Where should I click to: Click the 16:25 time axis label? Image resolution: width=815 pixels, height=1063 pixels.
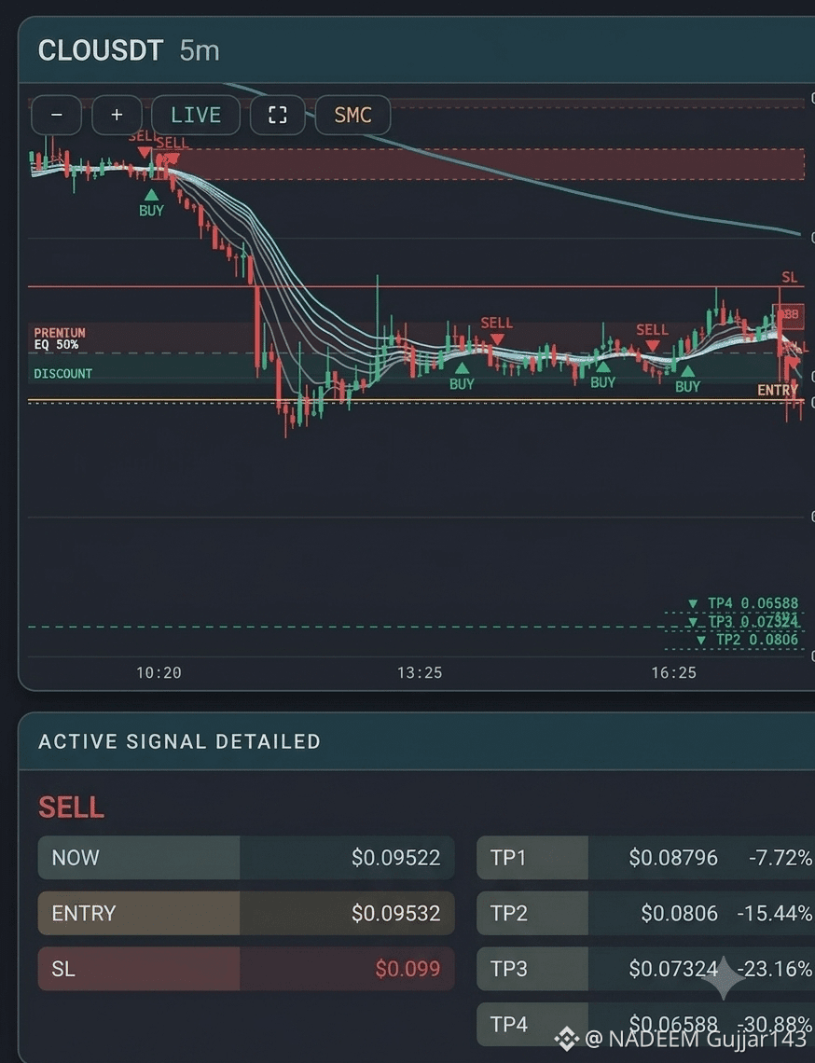tap(674, 672)
